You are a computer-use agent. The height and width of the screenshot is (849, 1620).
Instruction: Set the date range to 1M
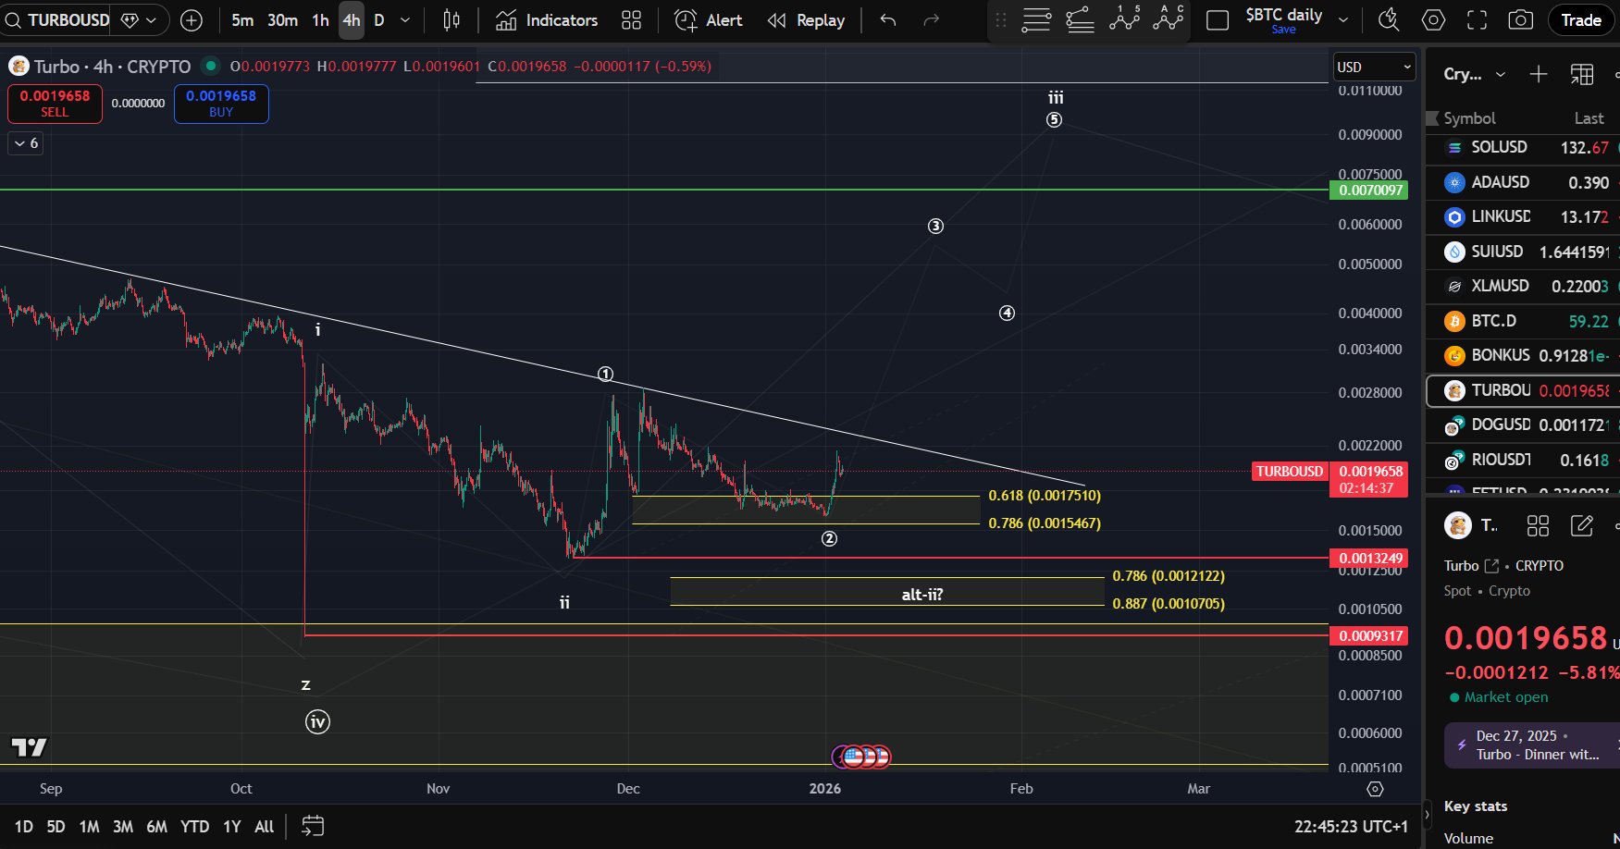click(x=89, y=827)
